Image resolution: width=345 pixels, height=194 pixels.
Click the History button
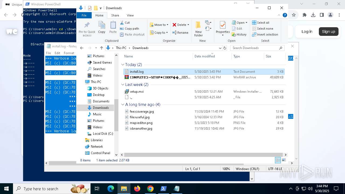click(239, 34)
